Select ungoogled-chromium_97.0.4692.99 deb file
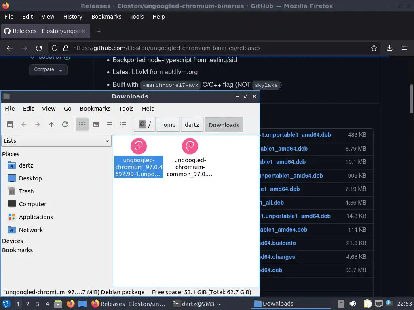The height and width of the screenshot is (310, 414). pos(139,158)
